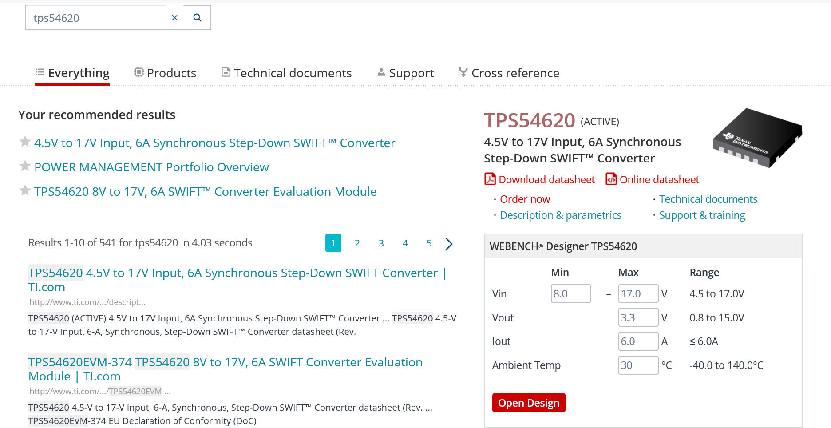Select results page 1
This screenshot has width=831, height=428.
pyautogui.click(x=333, y=243)
